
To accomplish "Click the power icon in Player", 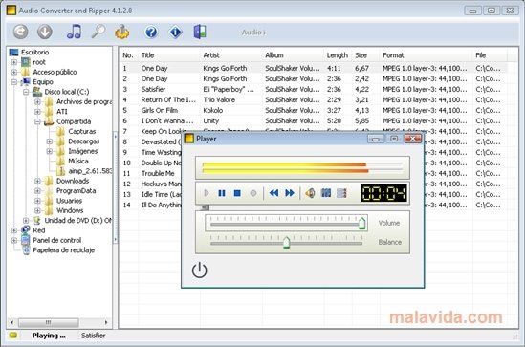I will tap(200, 270).
